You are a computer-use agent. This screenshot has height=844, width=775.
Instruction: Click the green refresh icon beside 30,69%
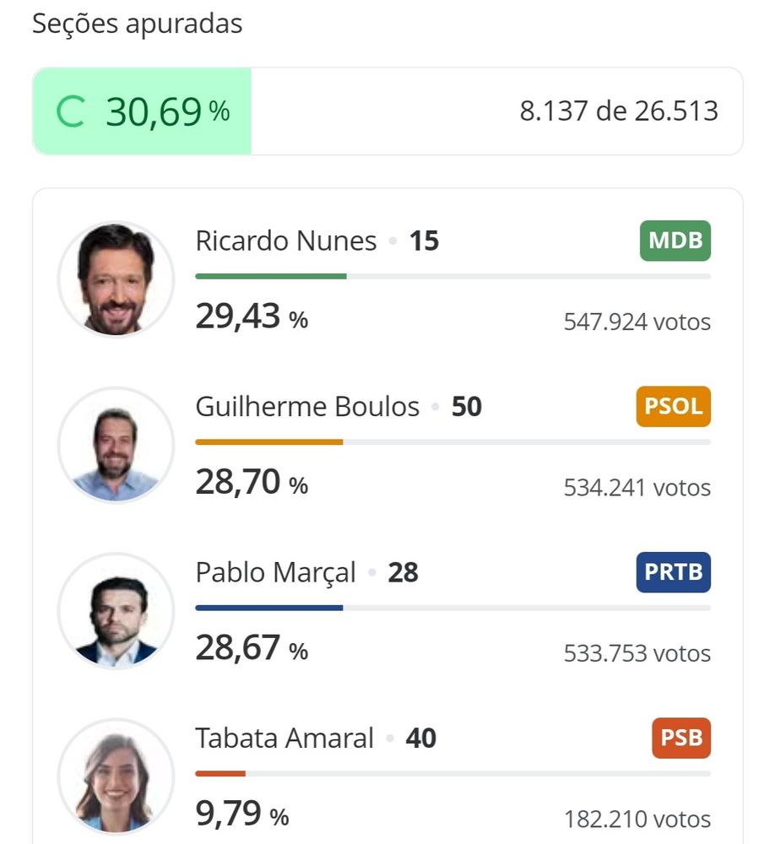point(71,111)
